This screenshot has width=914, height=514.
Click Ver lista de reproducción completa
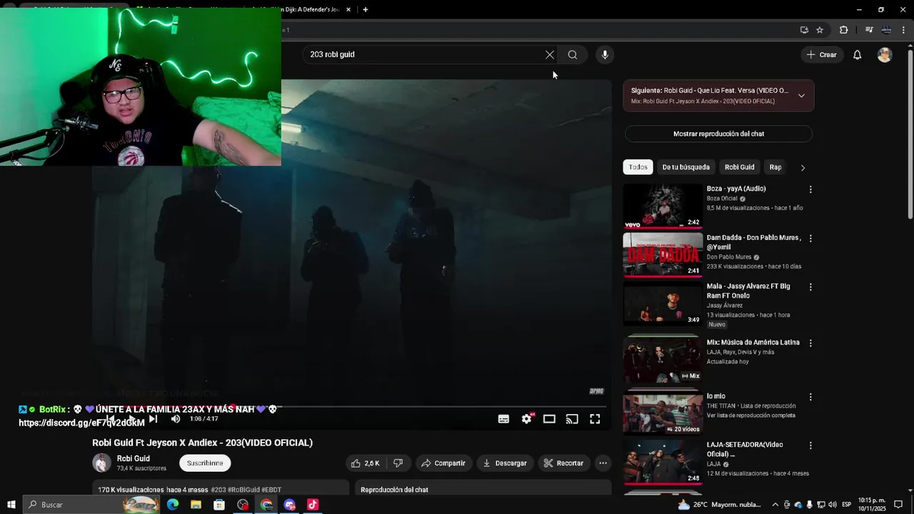750,415
